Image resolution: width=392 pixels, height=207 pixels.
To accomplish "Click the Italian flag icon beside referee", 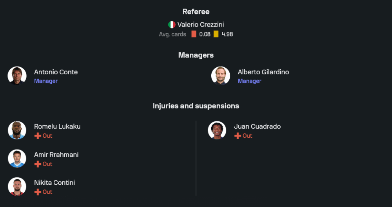I will point(172,25).
